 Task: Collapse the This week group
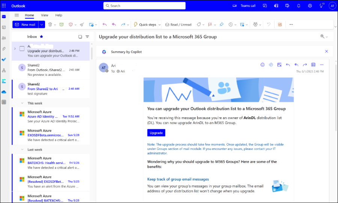[x=22, y=103]
